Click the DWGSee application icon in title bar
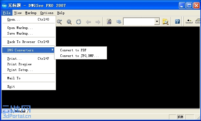The height and width of the screenshot is (121, 201). 4,6
